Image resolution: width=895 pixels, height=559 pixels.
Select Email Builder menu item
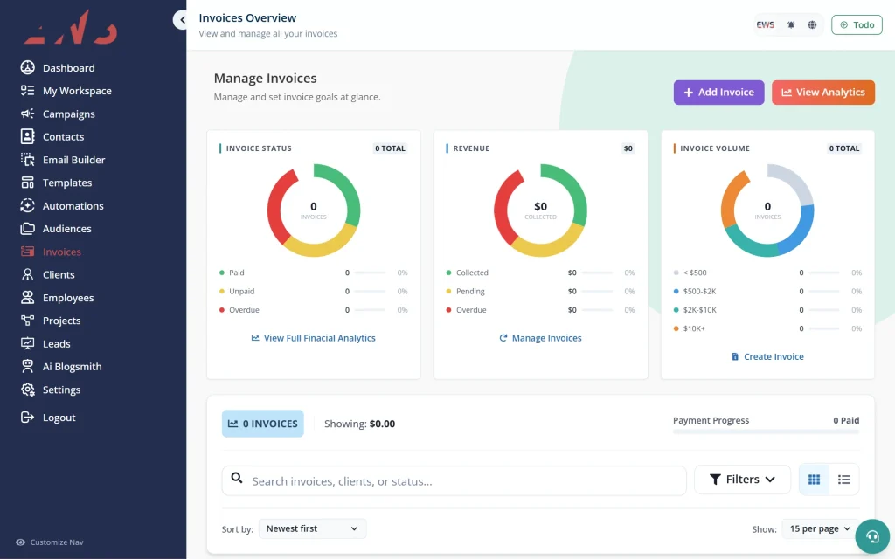pyautogui.click(x=73, y=160)
